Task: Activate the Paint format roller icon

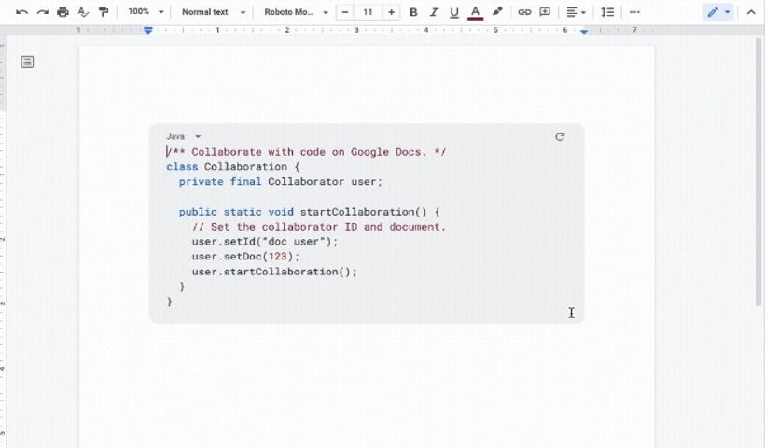Action: pos(104,12)
